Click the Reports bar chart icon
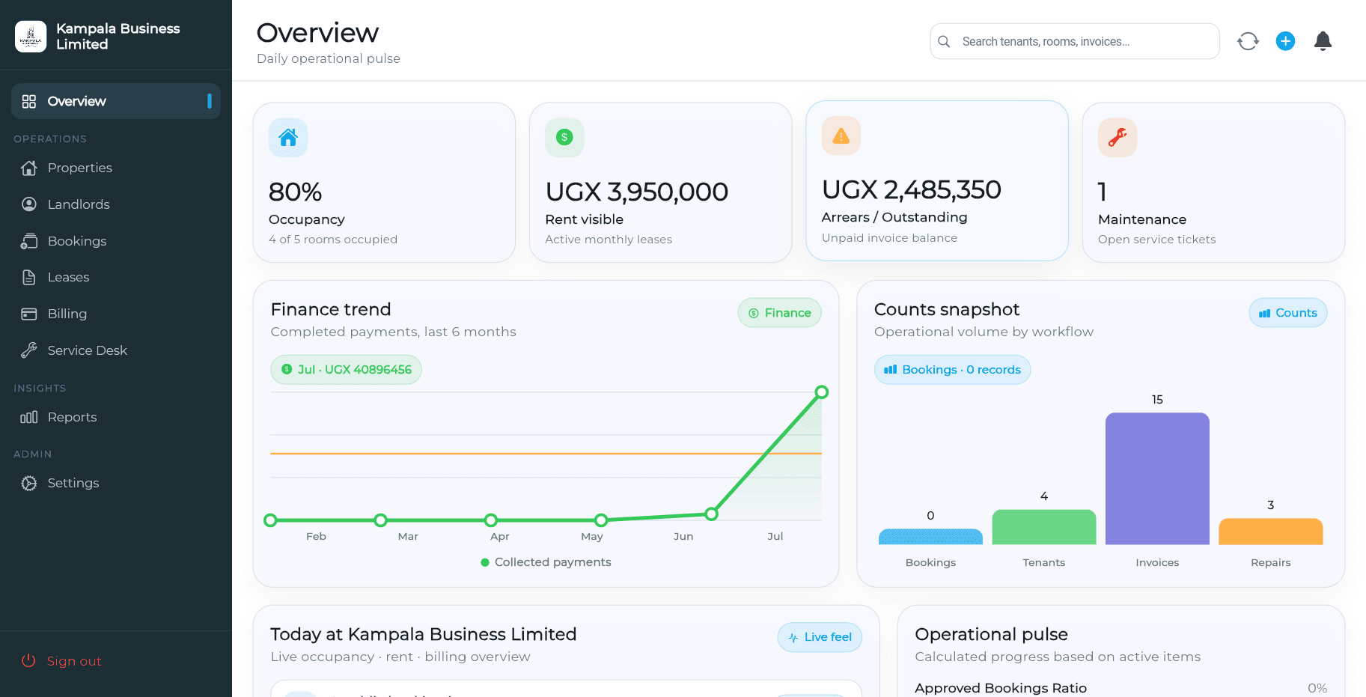This screenshot has width=1366, height=697. (29, 417)
